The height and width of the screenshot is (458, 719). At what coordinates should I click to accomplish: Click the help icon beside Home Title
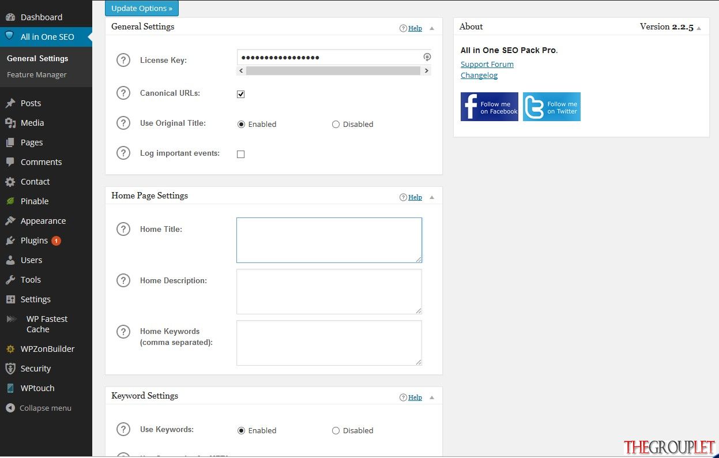123,229
